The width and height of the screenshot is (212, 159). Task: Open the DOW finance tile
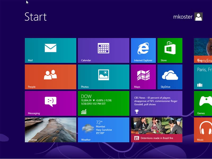pos(104,103)
